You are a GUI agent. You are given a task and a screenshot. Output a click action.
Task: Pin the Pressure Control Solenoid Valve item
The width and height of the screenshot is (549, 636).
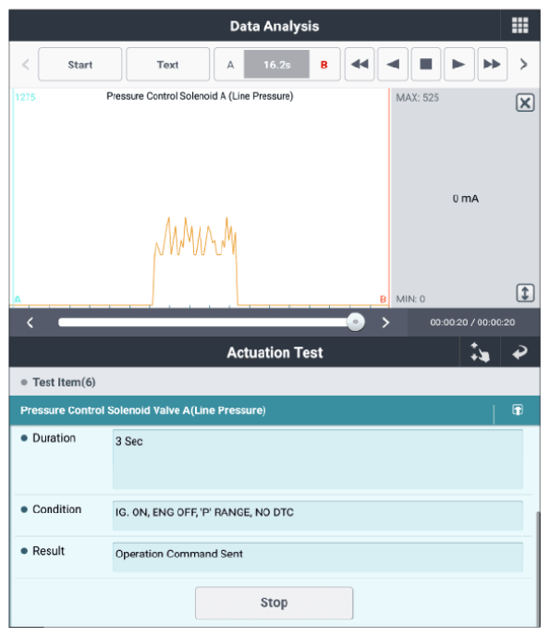tap(517, 410)
